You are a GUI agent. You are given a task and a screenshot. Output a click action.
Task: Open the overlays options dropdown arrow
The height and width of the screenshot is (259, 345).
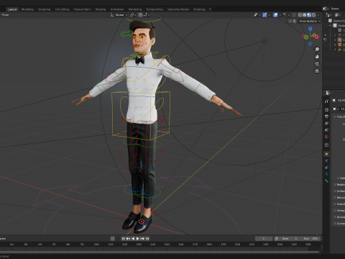[x=280, y=15]
